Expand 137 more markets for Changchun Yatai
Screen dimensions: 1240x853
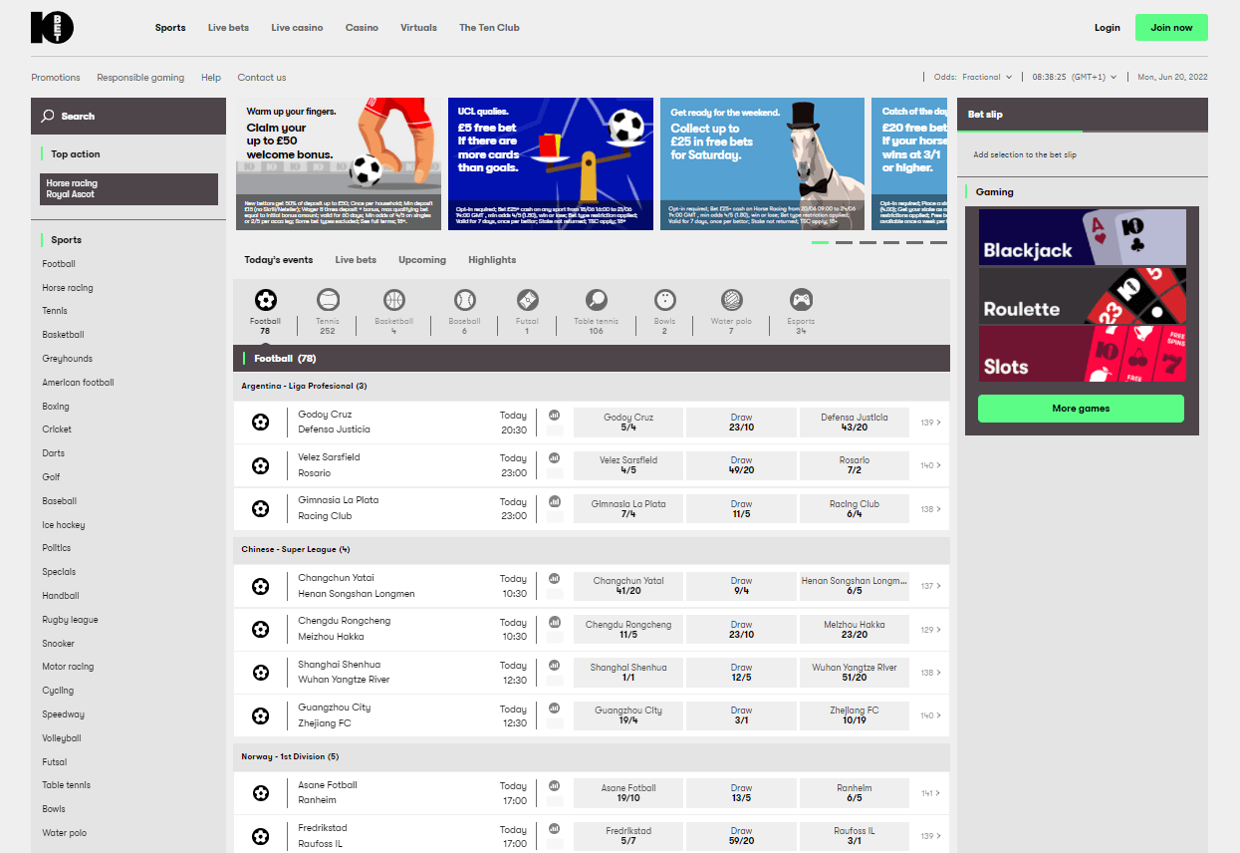pos(930,586)
